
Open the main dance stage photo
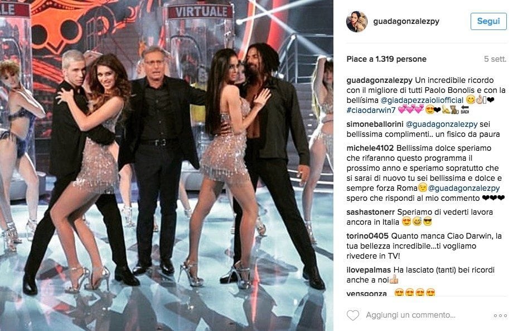pyautogui.click(x=167, y=166)
